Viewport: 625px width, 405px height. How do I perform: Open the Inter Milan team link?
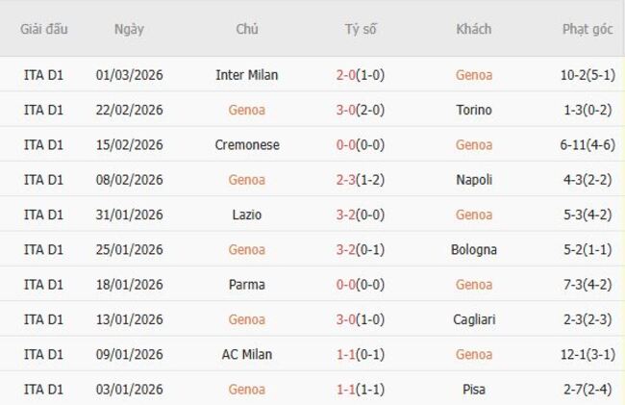coord(247,75)
